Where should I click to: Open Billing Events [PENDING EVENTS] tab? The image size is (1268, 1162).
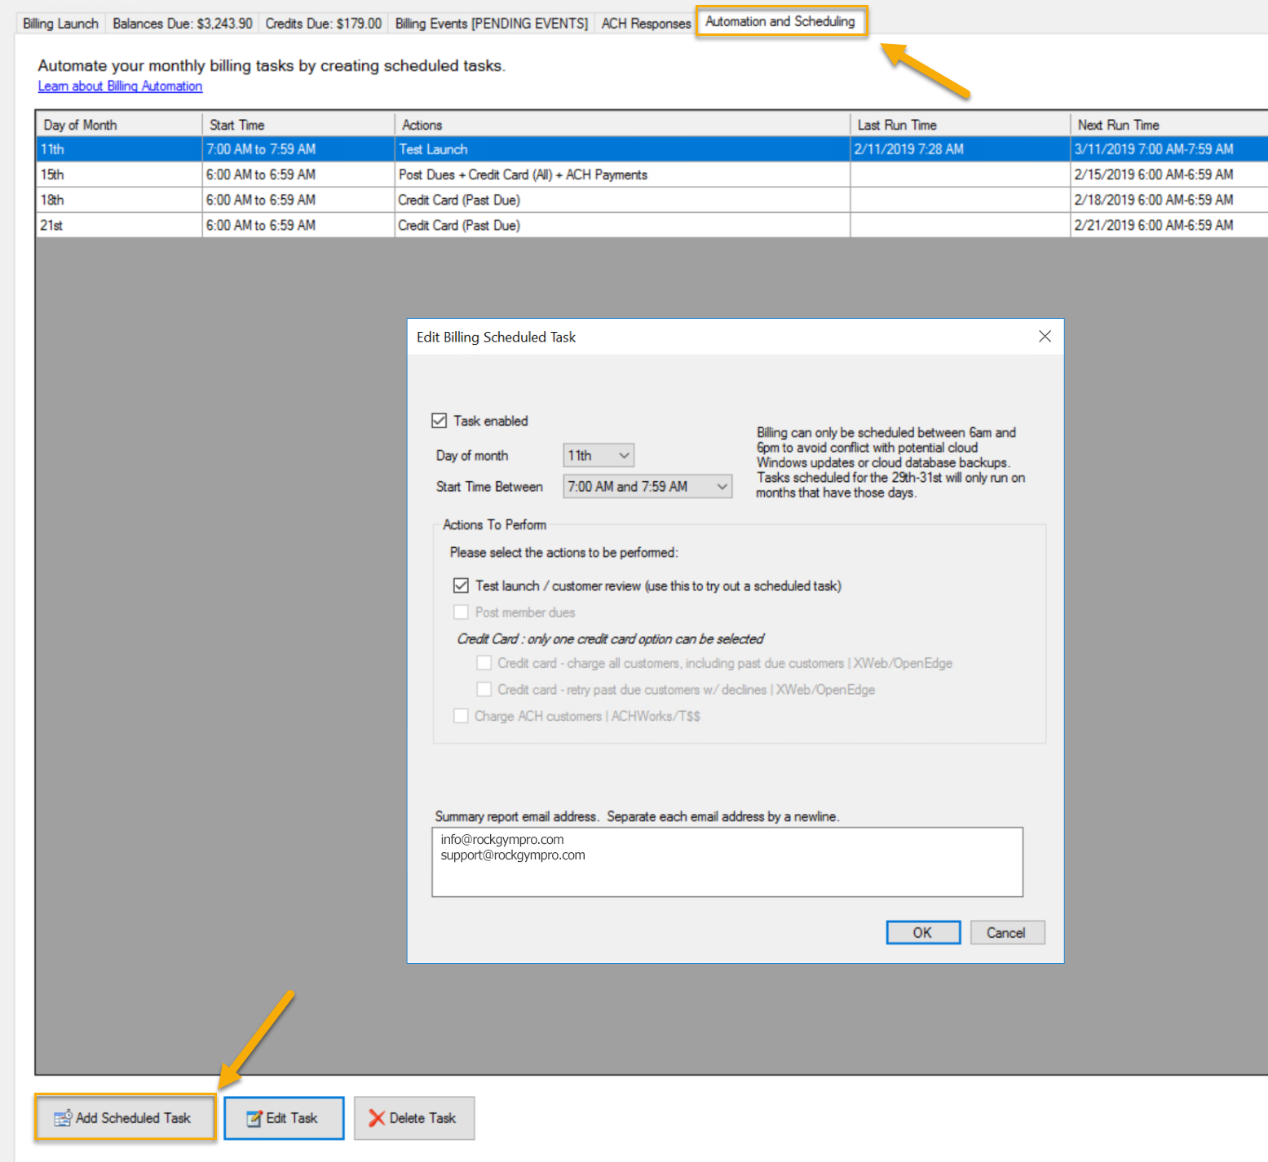[x=492, y=24]
